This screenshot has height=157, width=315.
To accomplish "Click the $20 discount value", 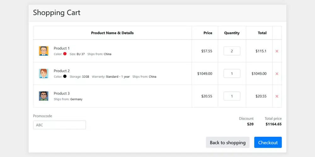I will point(250,124).
